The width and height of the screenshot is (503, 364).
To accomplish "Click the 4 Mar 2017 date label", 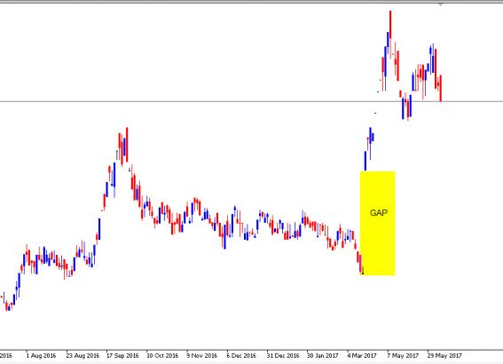I will tap(362, 356).
